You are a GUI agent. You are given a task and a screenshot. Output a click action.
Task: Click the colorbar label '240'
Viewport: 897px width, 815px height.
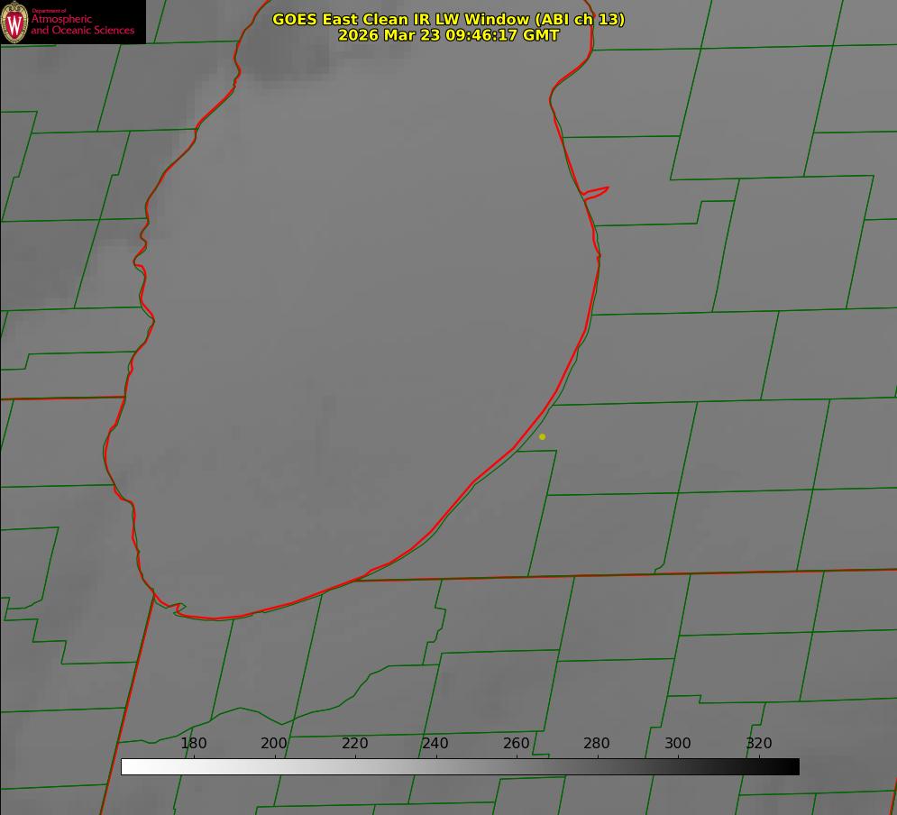pyautogui.click(x=435, y=744)
